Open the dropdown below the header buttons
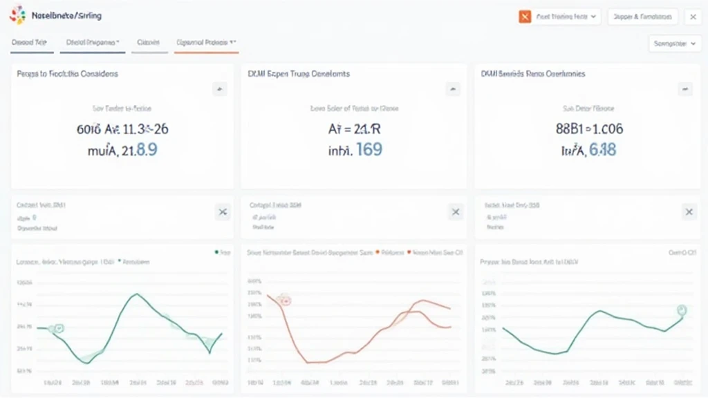Screen dimensions: 708x398 (675, 44)
